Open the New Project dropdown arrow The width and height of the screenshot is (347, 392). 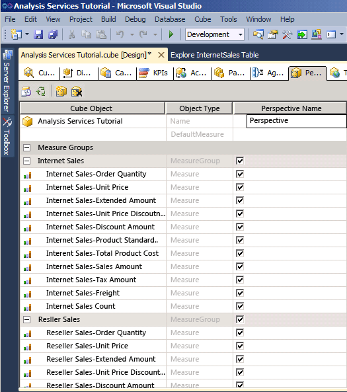click(x=27, y=34)
